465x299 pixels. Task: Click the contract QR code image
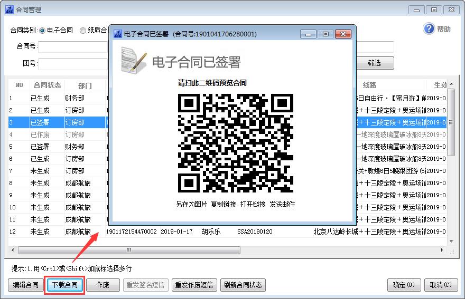pyautogui.click(x=236, y=143)
